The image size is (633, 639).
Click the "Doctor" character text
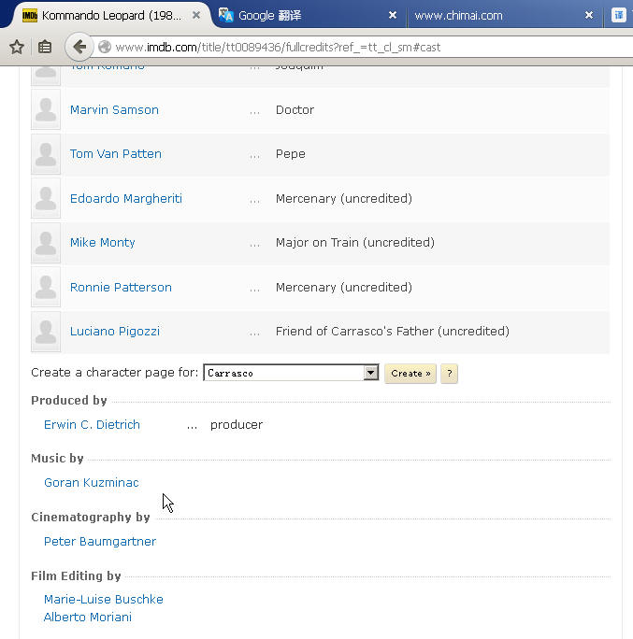[295, 110]
